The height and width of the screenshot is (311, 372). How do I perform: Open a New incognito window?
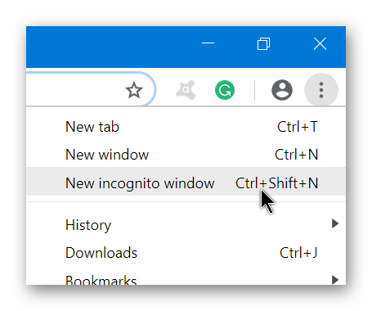point(186,182)
